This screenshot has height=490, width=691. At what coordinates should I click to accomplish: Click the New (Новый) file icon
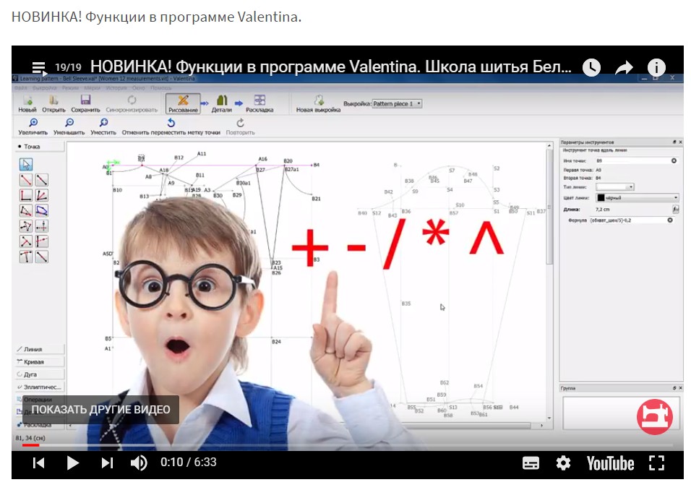[27, 100]
